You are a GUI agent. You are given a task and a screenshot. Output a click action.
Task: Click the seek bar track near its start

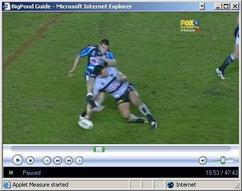click(16, 149)
